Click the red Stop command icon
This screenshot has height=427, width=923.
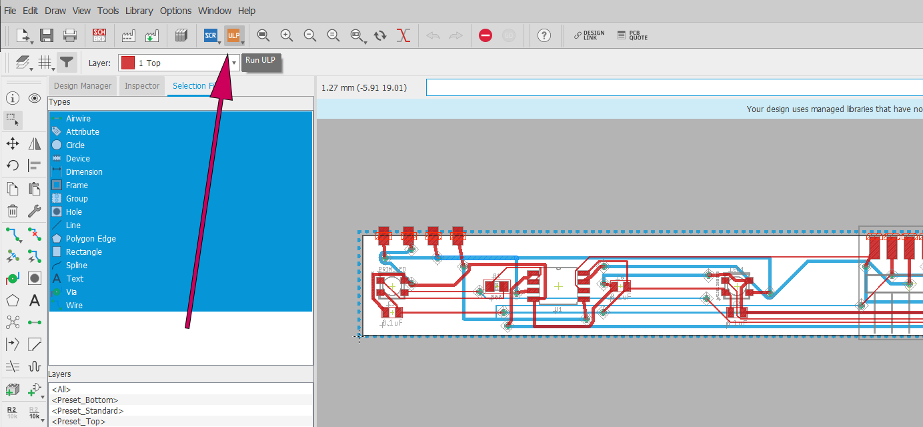[x=486, y=35]
